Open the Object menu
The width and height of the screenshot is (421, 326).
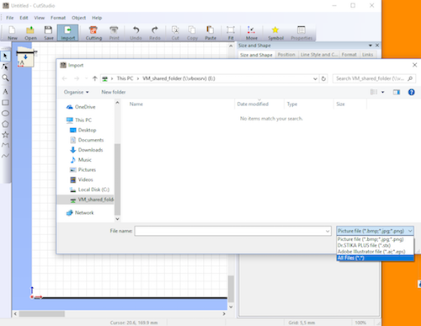click(x=78, y=18)
